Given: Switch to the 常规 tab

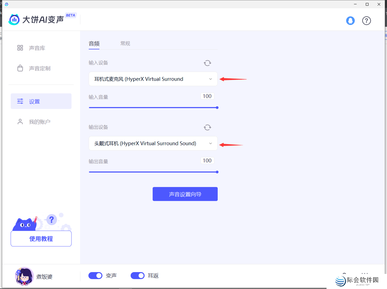Looking at the screenshot, I should 125,43.
